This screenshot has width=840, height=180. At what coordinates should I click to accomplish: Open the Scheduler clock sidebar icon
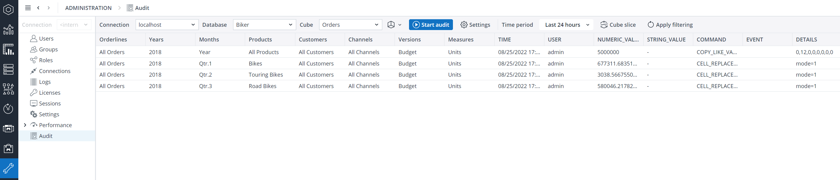click(8, 108)
